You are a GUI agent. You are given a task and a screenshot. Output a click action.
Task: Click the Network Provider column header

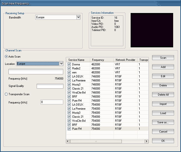(x=125, y=60)
